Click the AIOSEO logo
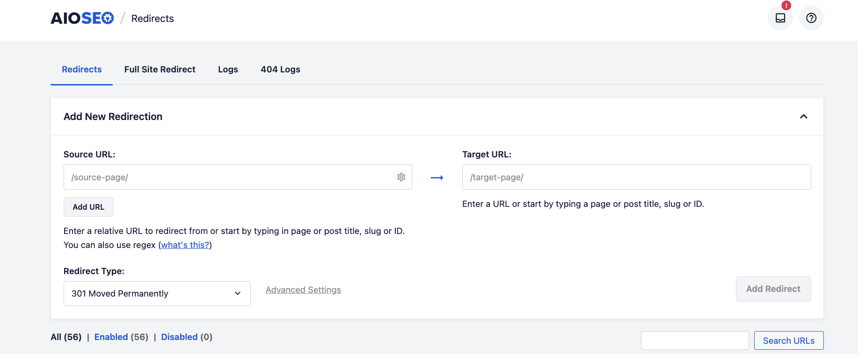Screen dimensions: 858x354 [82, 18]
